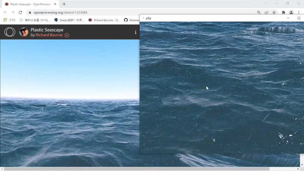Bookmark this page with the star icon
The image size is (304, 171).
coord(274,12)
